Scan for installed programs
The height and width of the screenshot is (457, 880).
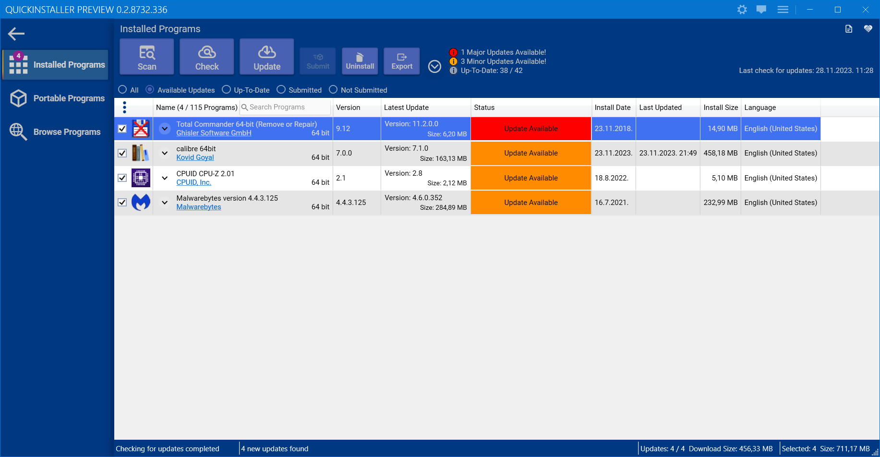[x=147, y=57]
